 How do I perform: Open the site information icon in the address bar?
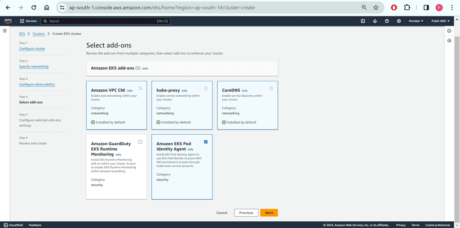click(x=62, y=8)
